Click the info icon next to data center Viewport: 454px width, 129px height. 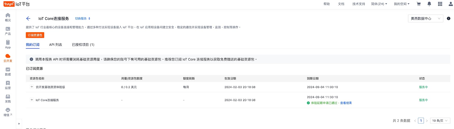click(x=449, y=19)
